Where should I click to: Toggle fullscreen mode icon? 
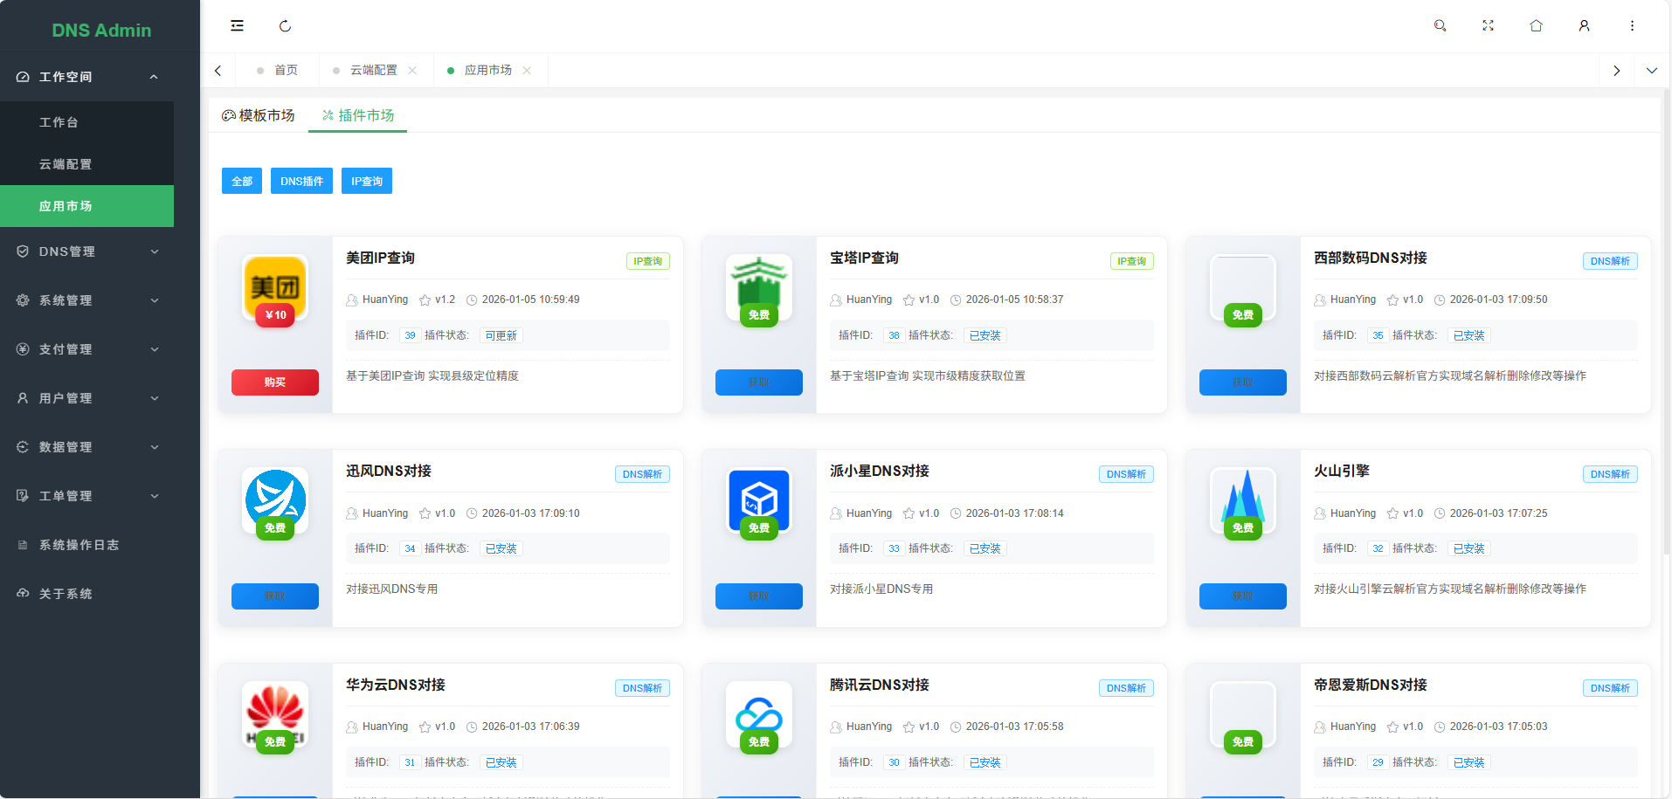[1488, 26]
